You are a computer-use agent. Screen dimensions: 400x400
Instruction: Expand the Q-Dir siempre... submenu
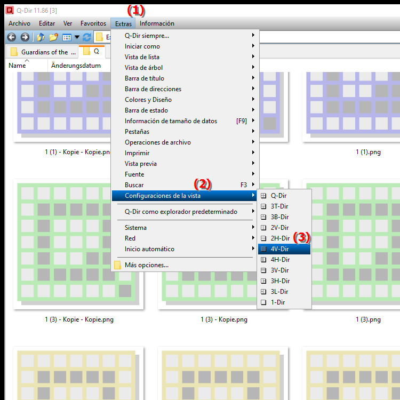point(185,36)
